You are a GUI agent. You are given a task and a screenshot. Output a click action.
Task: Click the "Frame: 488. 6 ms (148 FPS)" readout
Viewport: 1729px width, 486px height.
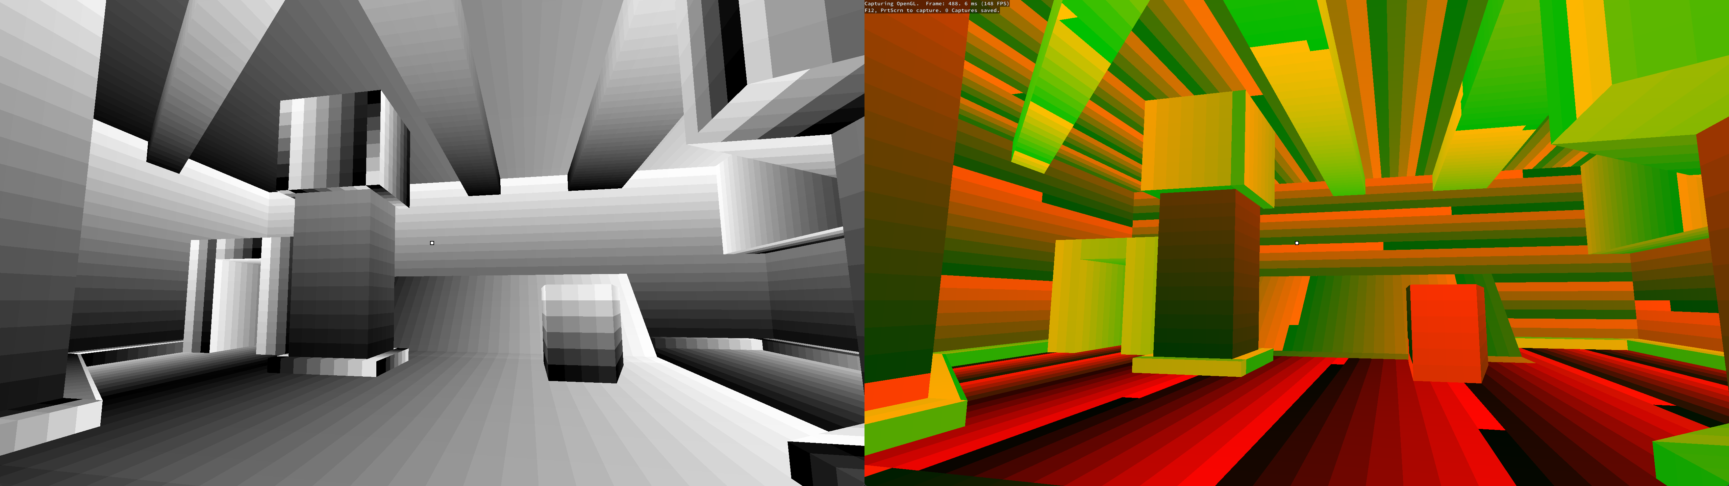967,3
